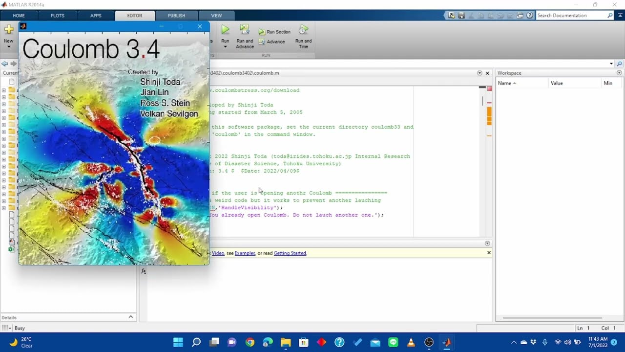Click the Run Section button
625x352 pixels.
tap(274, 32)
